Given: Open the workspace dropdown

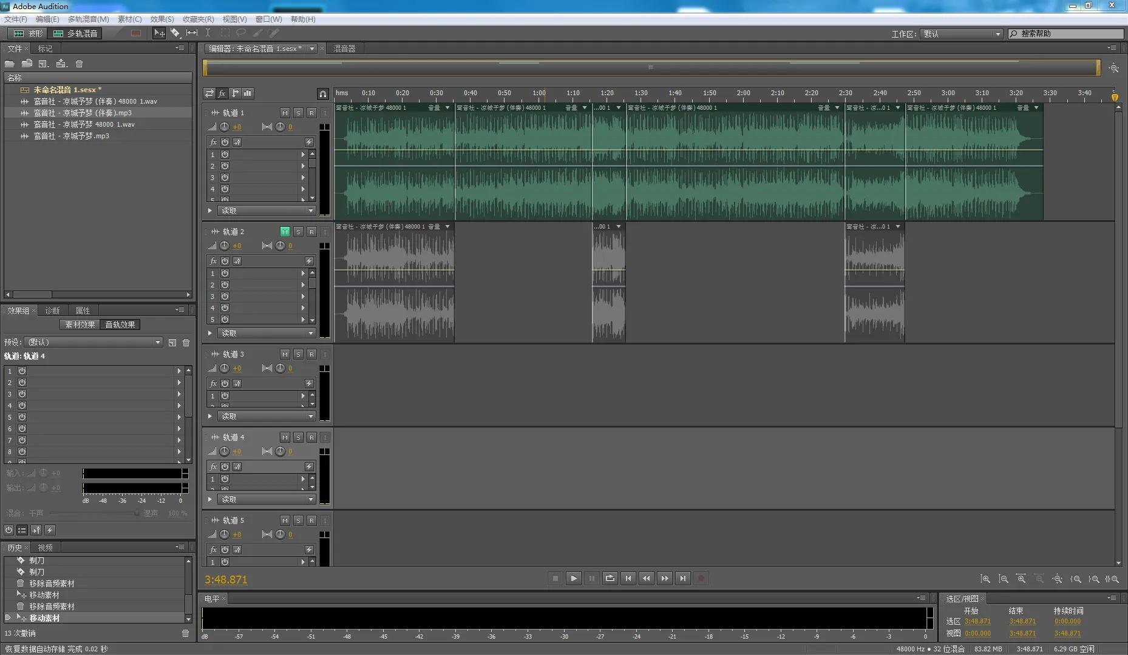Looking at the screenshot, I should (961, 34).
